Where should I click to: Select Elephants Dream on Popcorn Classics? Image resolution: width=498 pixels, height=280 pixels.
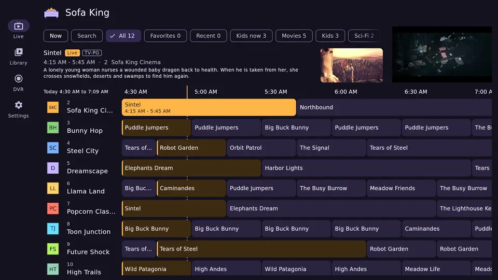coord(331,208)
